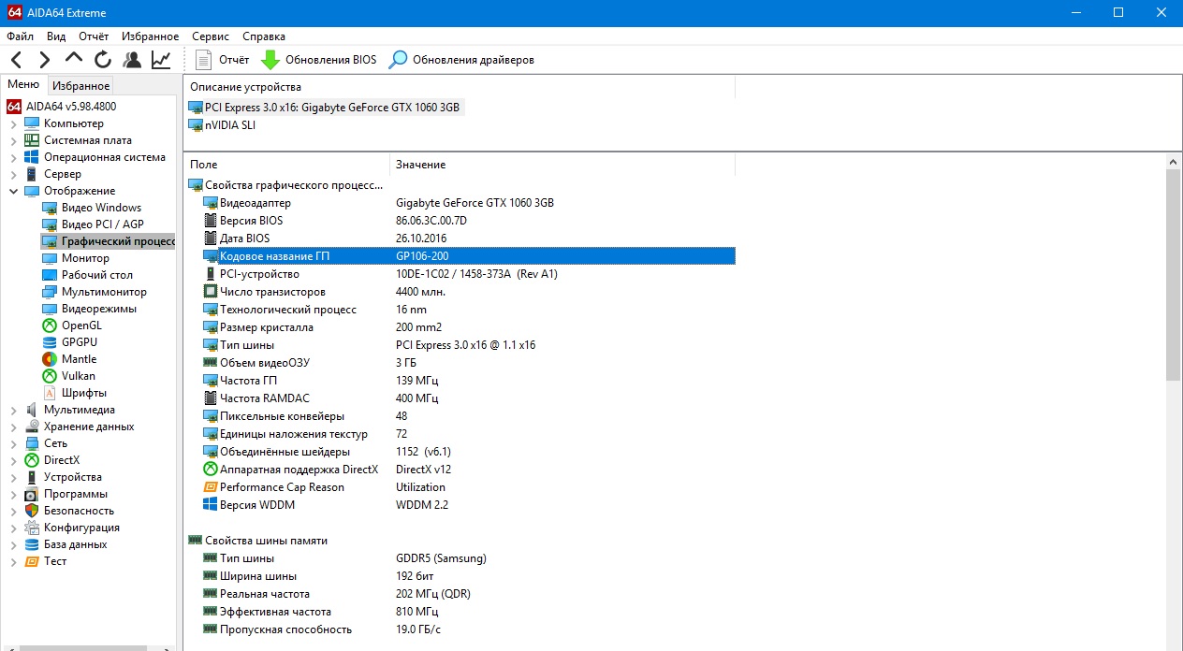1183x651 pixels.
Task: Click the Безопасность shield icon
Action: pos(32,511)
